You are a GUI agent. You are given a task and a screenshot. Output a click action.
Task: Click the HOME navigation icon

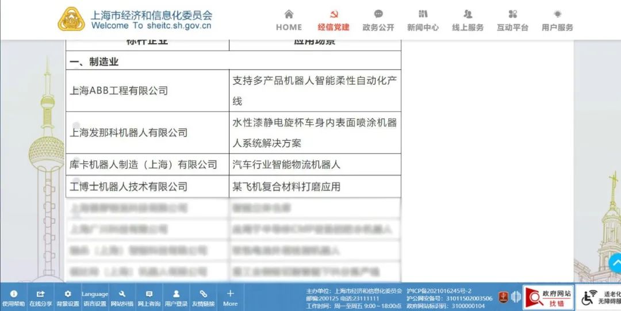click(289, 15)
